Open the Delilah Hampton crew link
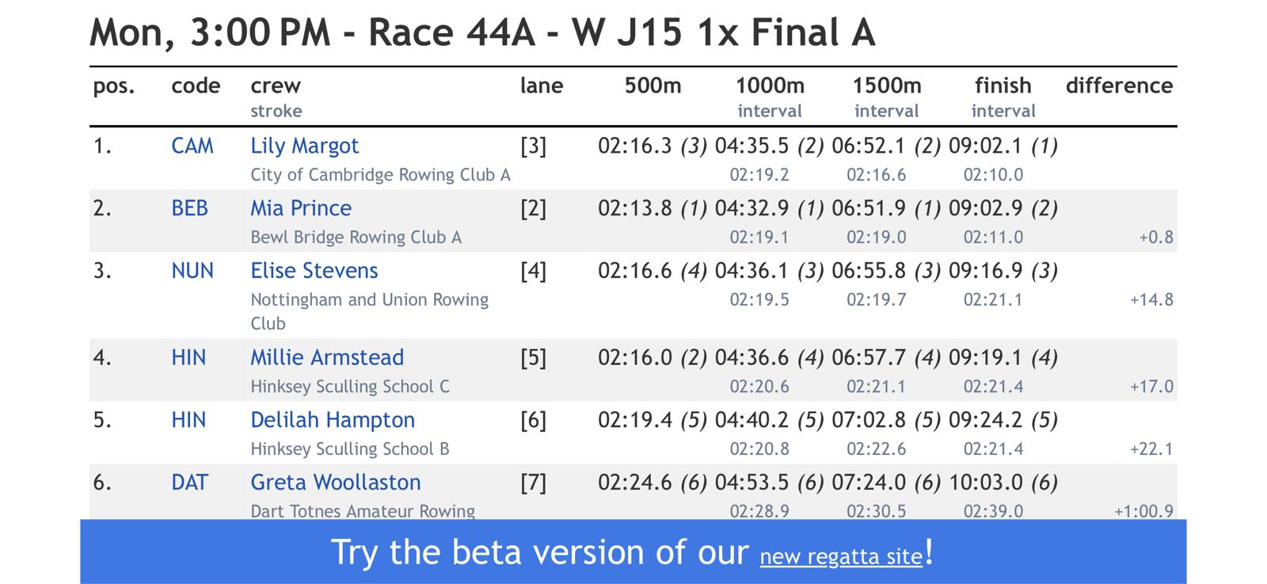The width and height of the screenshot is (1267, 584). [332, 420]
